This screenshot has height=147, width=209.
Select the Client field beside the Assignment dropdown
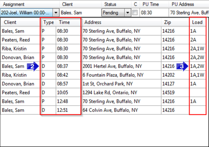pyautogui.click(x=80, y=13)
